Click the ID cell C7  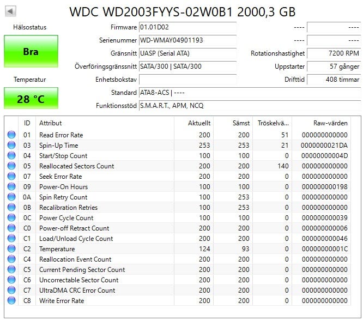tap(27, 290)
